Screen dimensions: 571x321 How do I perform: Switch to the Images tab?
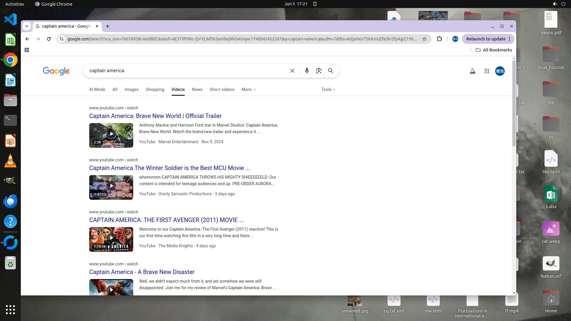(x=131, y=89)
